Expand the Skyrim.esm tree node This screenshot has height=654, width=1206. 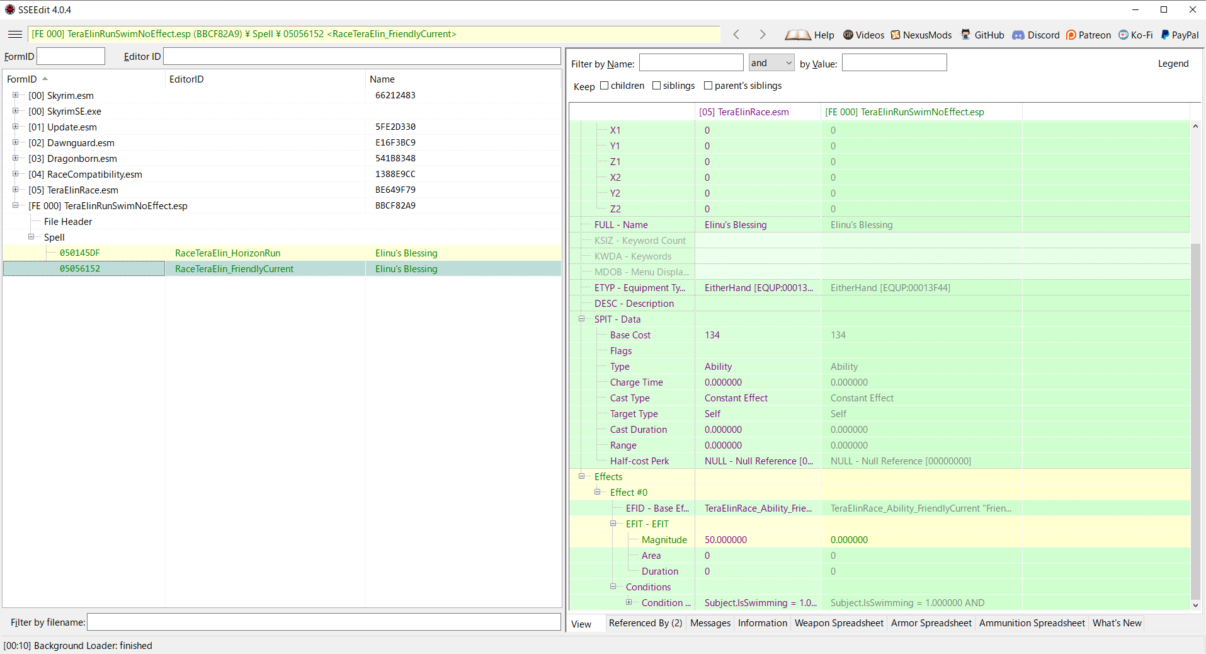(x=16, y=95)
